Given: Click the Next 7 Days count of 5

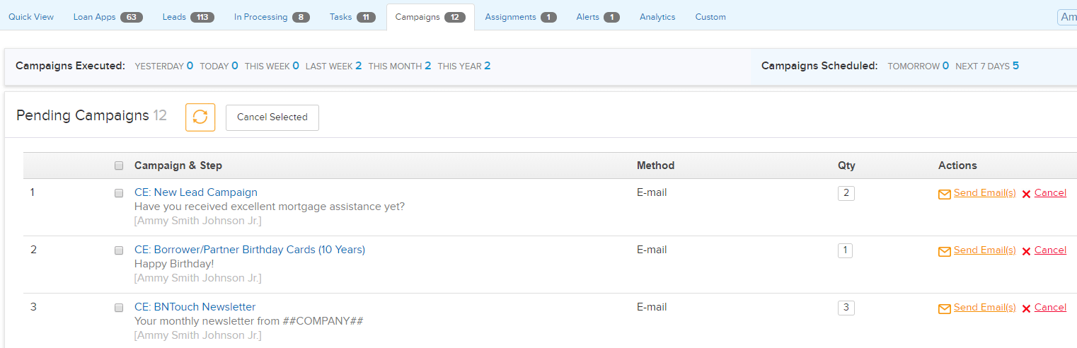Looking at the screenshot, I should (x=1015, y=66).
